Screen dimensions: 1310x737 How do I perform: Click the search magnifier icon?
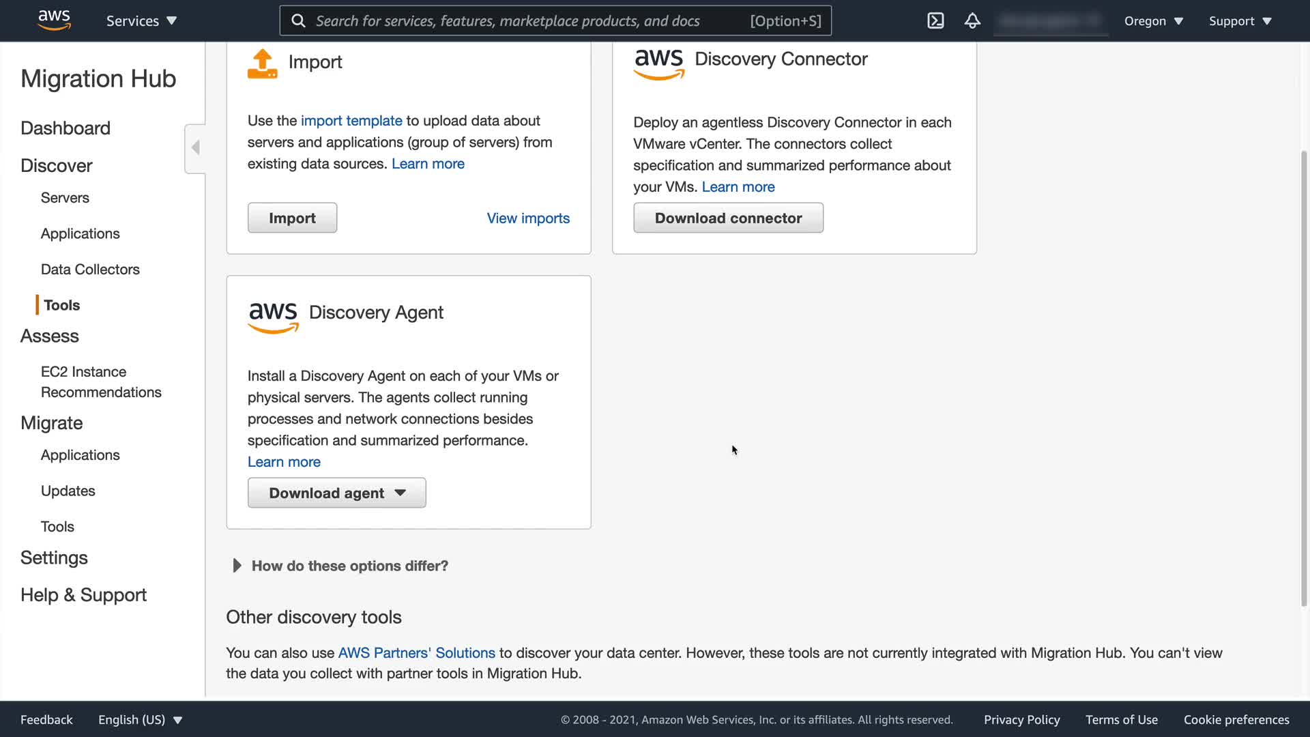click(298, 20)
